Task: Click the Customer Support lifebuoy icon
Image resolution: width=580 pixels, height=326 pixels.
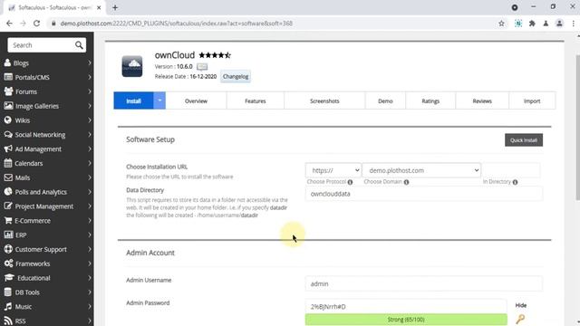Action: click(8, 249)
